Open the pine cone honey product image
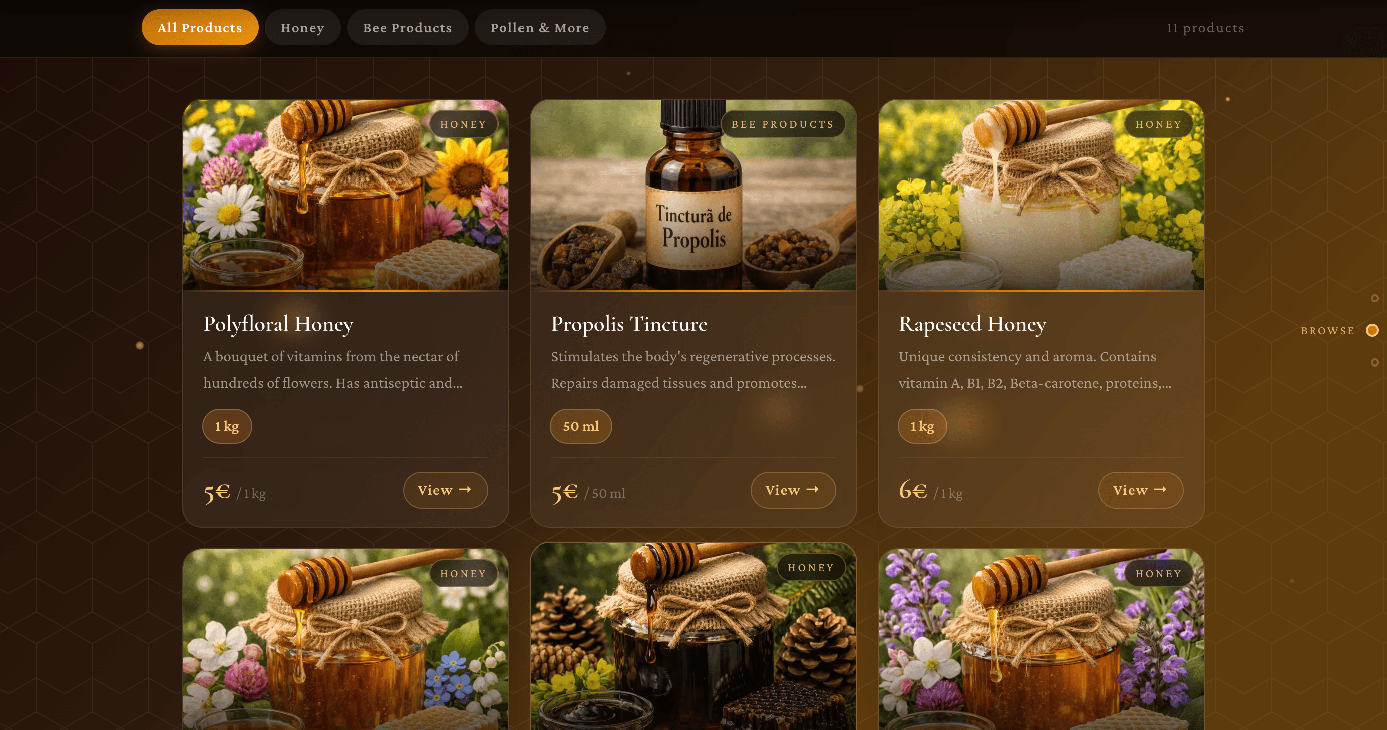1387x730 pixels. click(x=693, y=636)
